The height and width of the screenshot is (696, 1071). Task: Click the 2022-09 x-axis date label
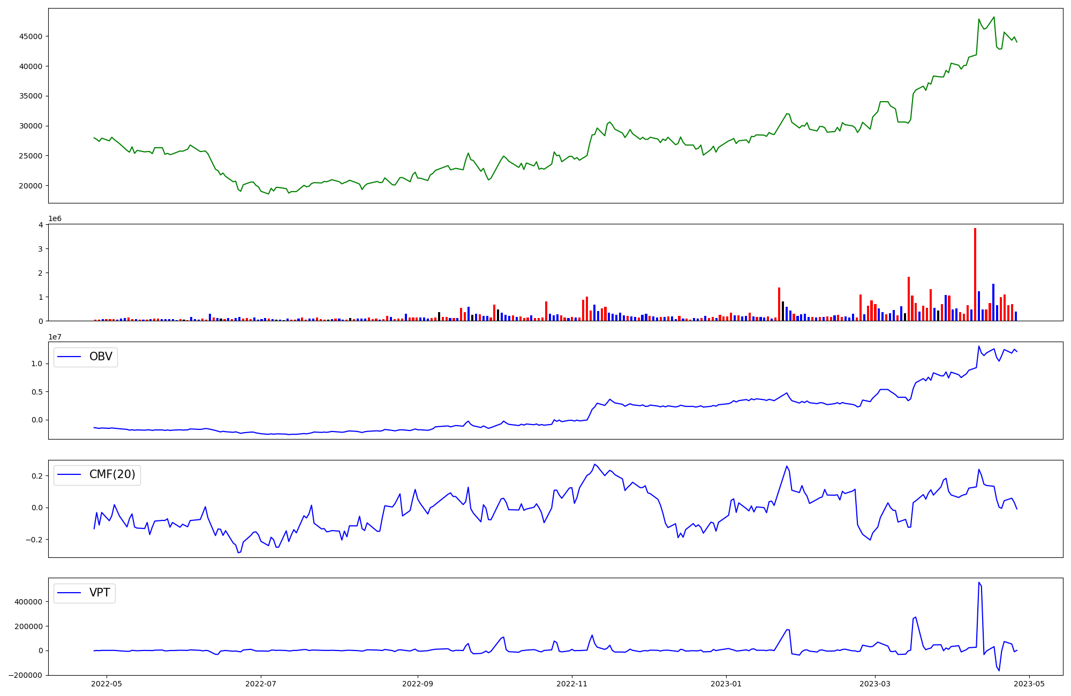point(418,684)
